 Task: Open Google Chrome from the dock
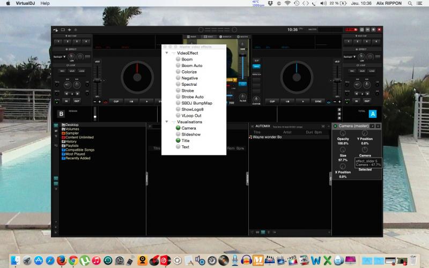pos(73,260)
